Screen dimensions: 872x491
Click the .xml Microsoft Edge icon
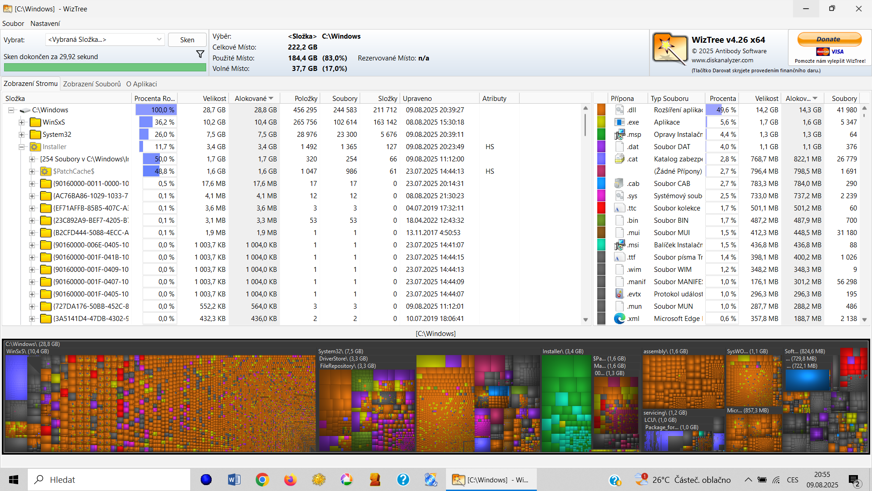(x=619, y=319)
